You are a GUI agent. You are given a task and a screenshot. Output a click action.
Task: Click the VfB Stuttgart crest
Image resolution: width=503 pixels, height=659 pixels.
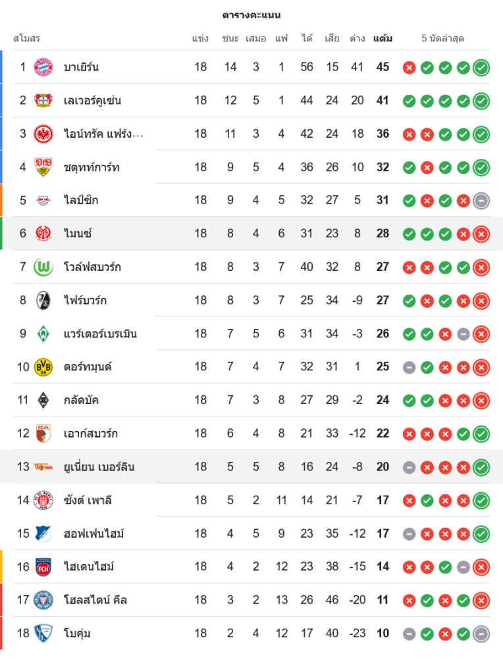[x=43, y=167]
